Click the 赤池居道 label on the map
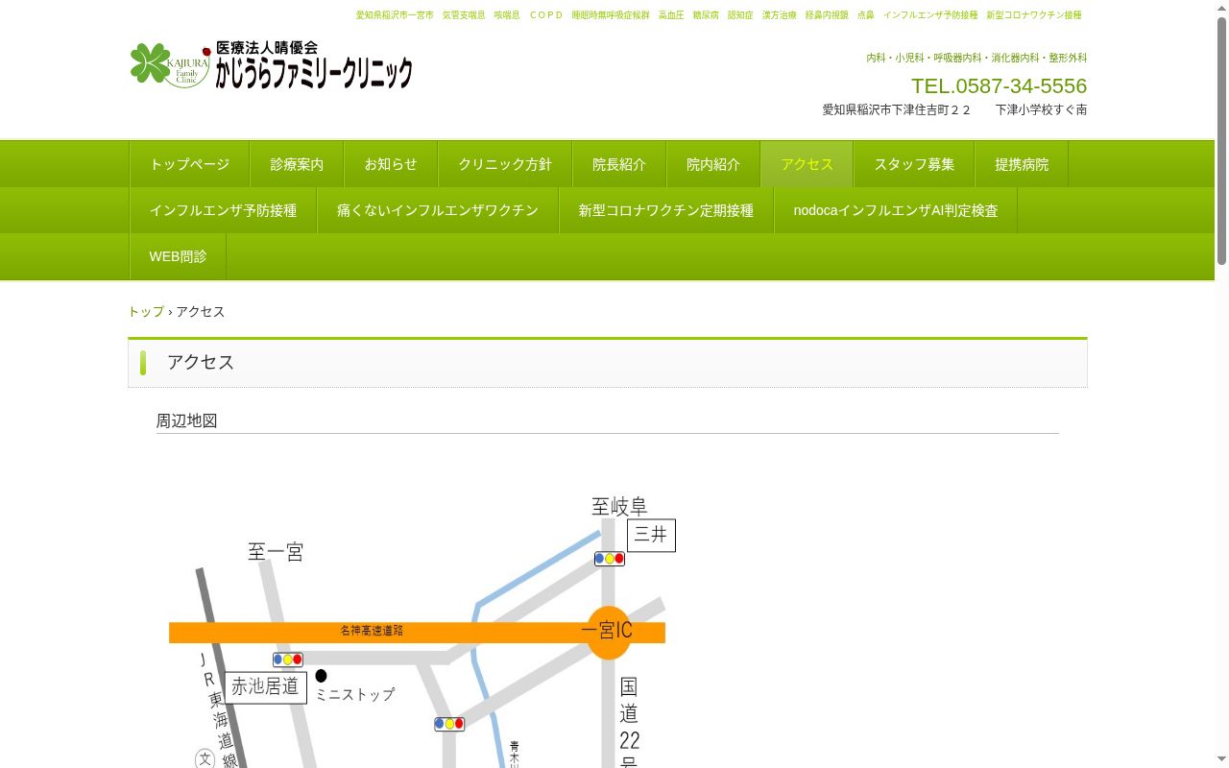Screen dimensions: 1229x768 [x=266, y=686]
